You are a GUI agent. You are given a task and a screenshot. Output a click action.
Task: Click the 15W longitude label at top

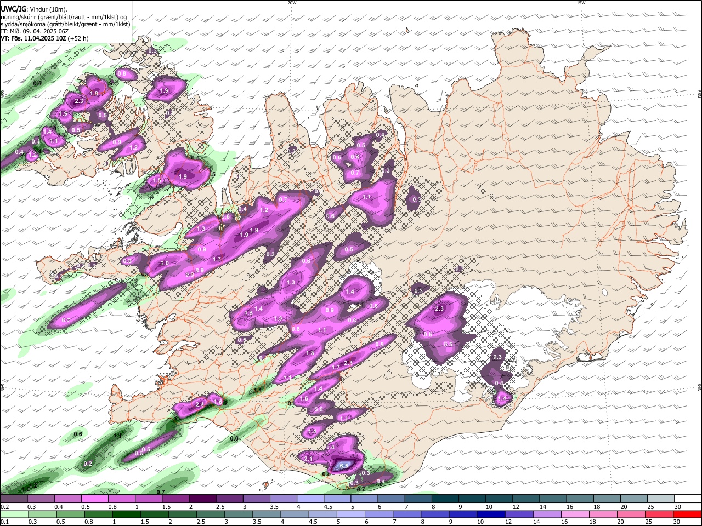[x=581, y=3]
